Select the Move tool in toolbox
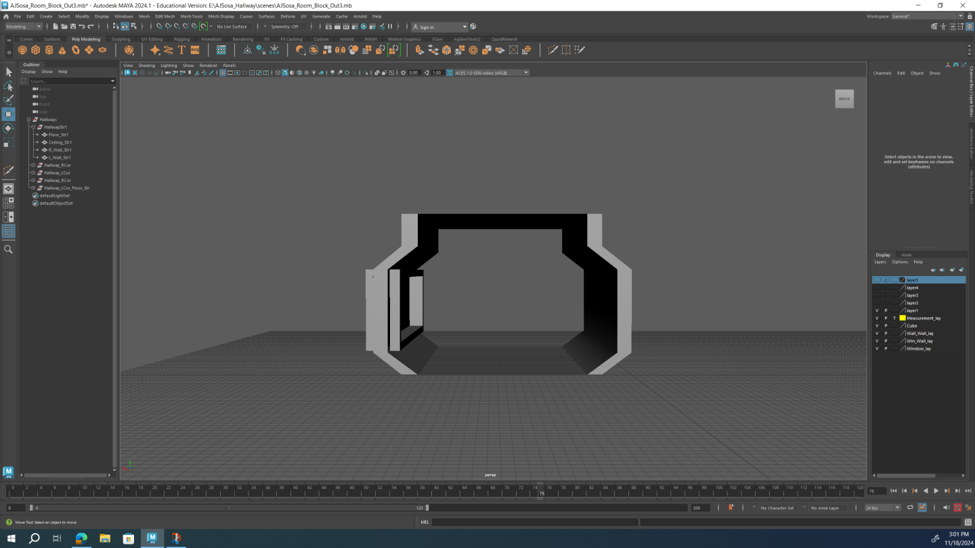The image size is (975, 548). pyautogui.click(x=8, y=114)
